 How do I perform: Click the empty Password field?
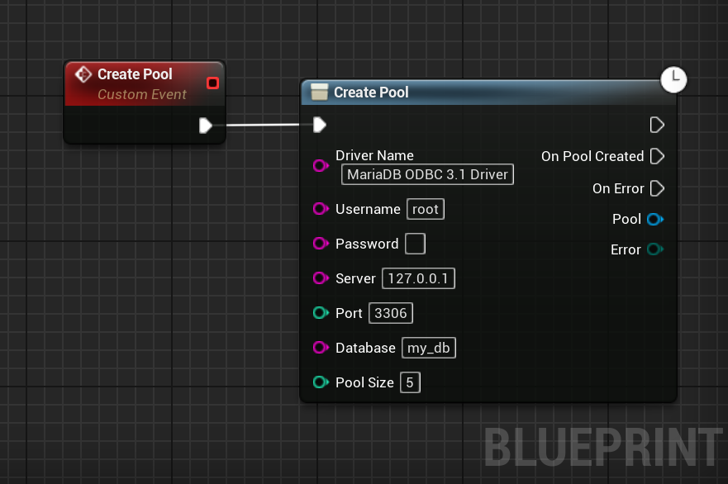415,244
